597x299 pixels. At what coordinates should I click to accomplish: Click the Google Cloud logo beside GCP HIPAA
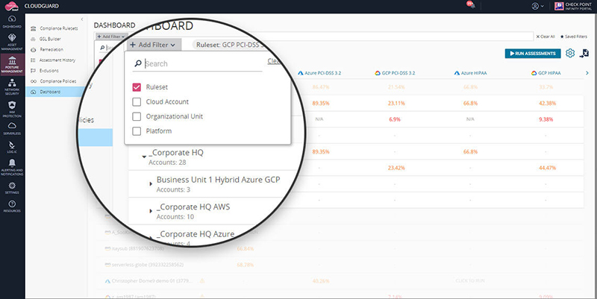click(534, 73)
